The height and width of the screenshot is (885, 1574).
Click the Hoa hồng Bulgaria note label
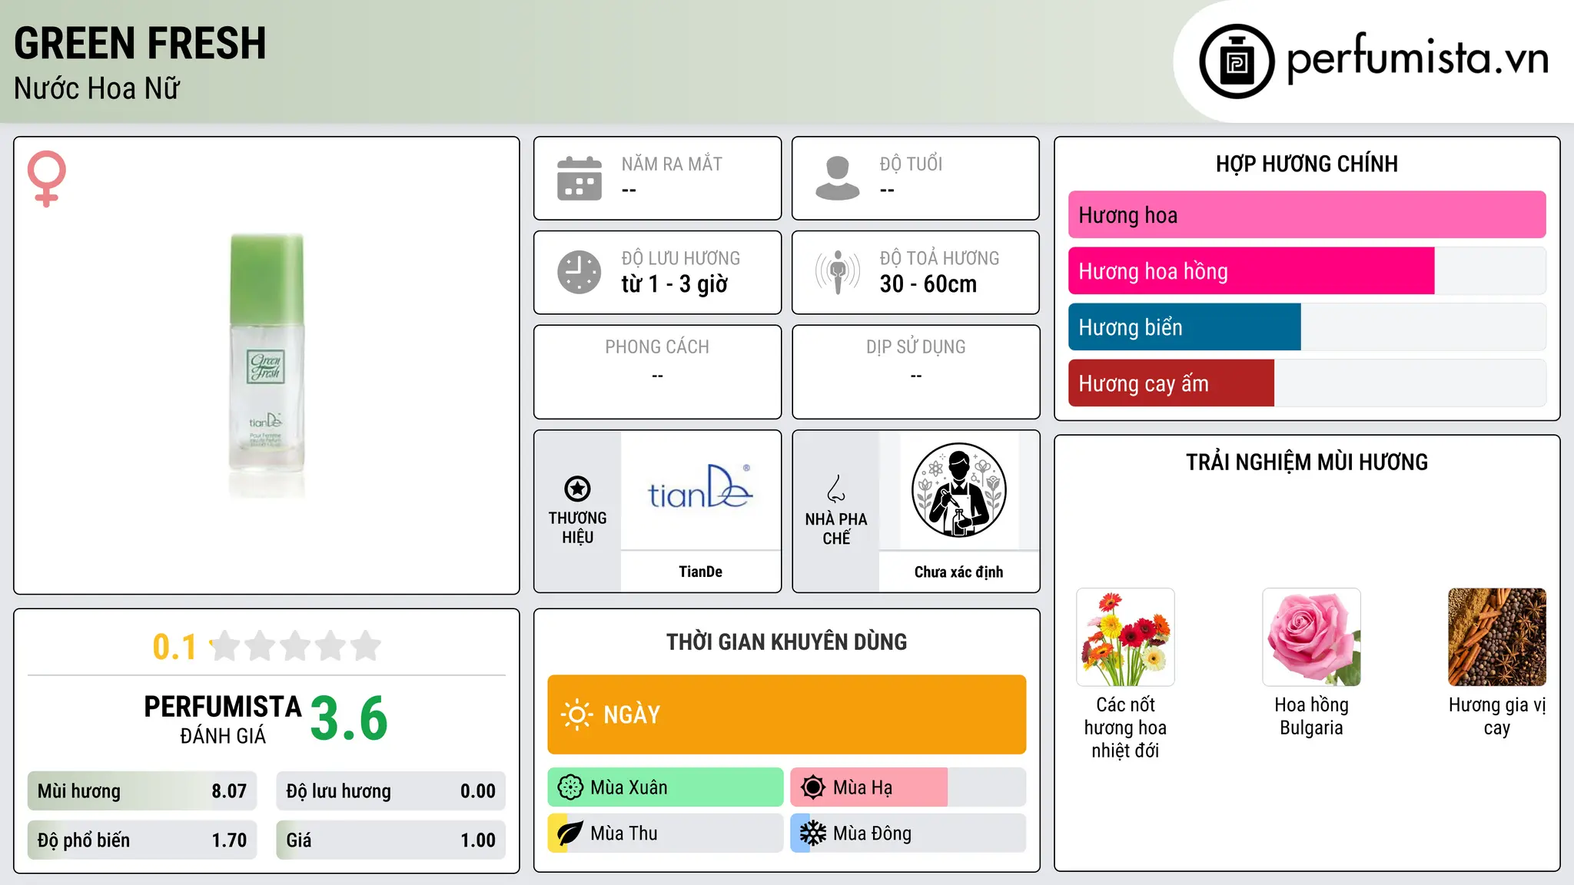pos(1311,716)
